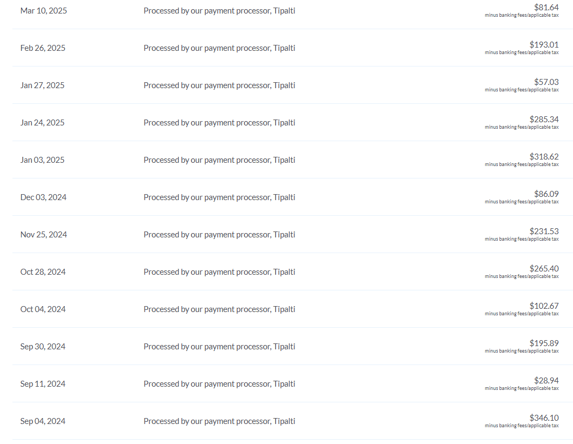The width and height of the screenshot is (573, 444).
Task: Select the Jan 27, 2025 payment date
Action: 42,85
